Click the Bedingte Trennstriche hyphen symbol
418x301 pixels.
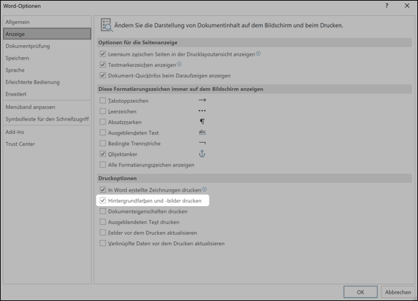(202, 143)
